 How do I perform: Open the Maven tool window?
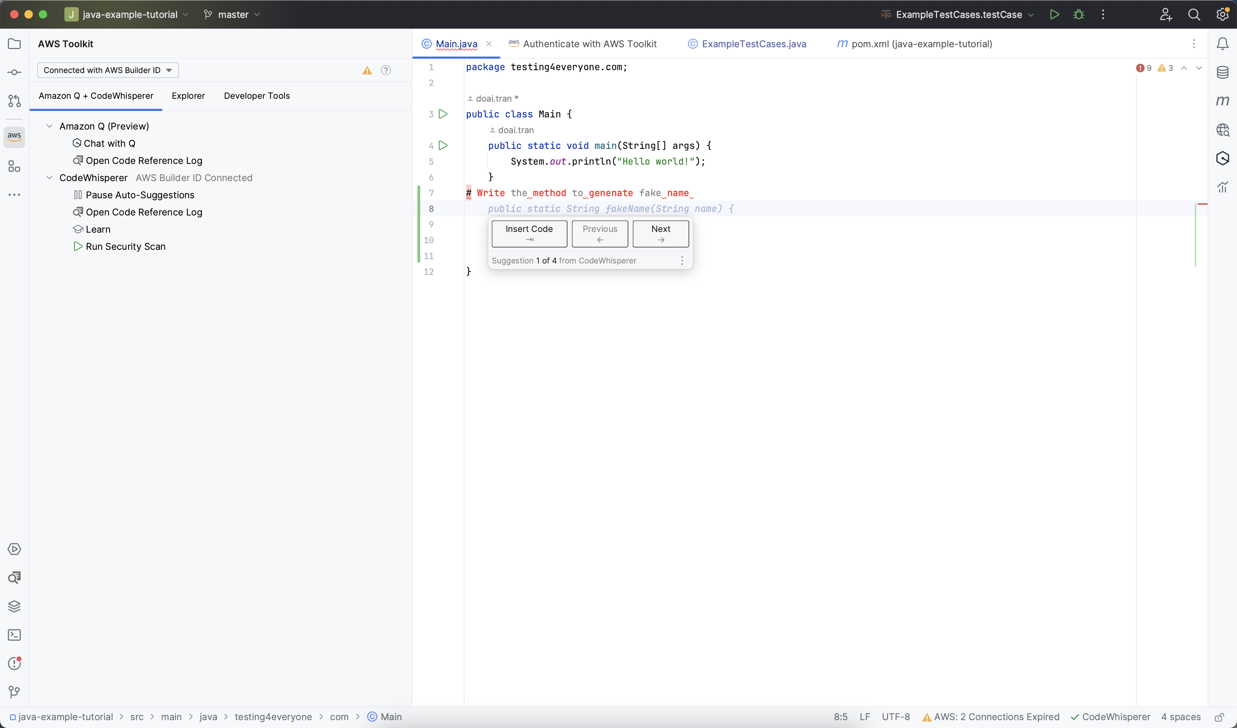(x=1222, y=101)
